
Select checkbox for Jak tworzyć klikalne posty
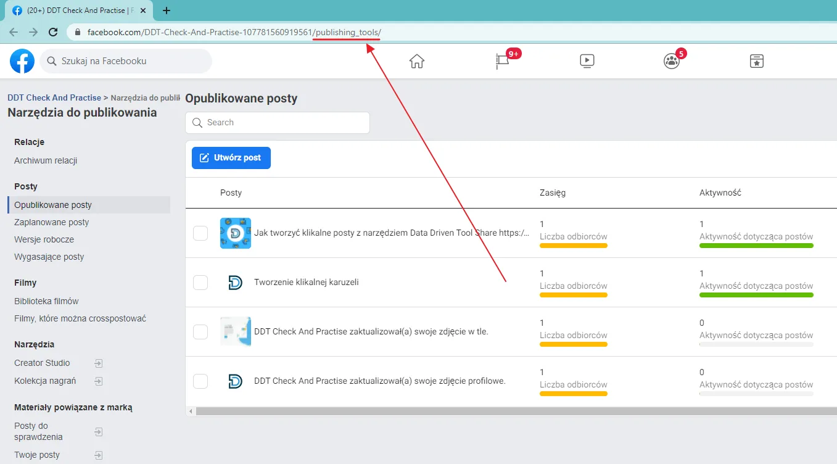(200, 233)
